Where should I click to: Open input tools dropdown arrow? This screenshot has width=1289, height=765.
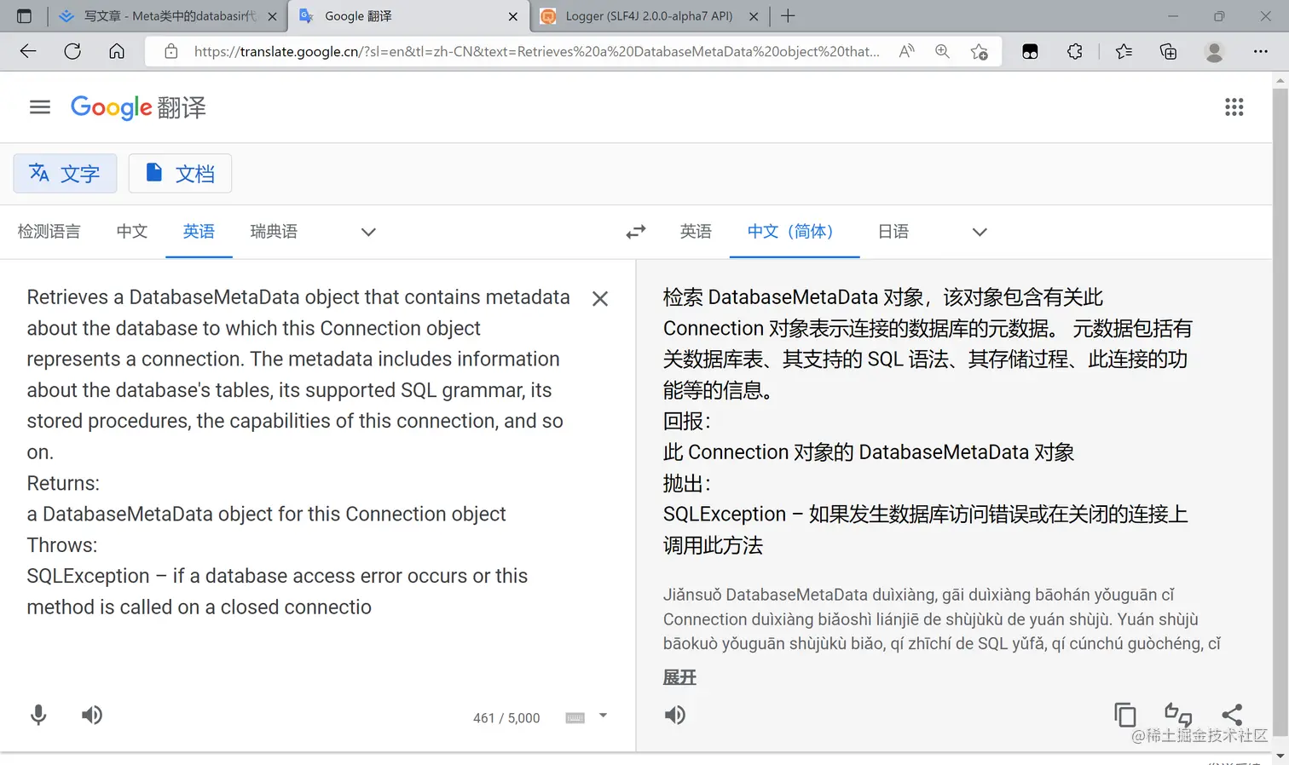tap(603, 716)
